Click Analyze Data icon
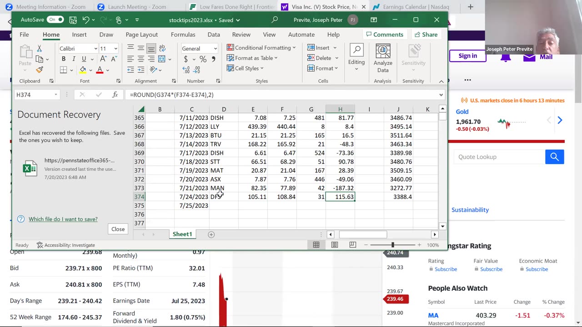 coord(383,58)
